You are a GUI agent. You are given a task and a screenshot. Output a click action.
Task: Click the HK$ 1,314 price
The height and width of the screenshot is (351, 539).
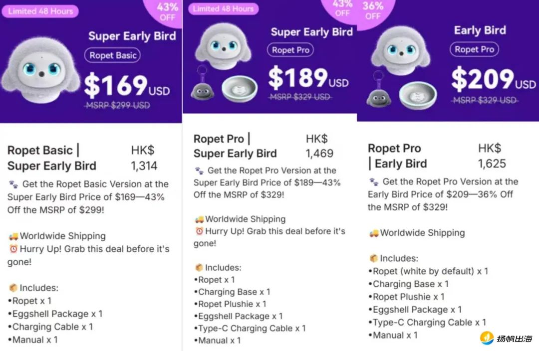pos(144,158)
